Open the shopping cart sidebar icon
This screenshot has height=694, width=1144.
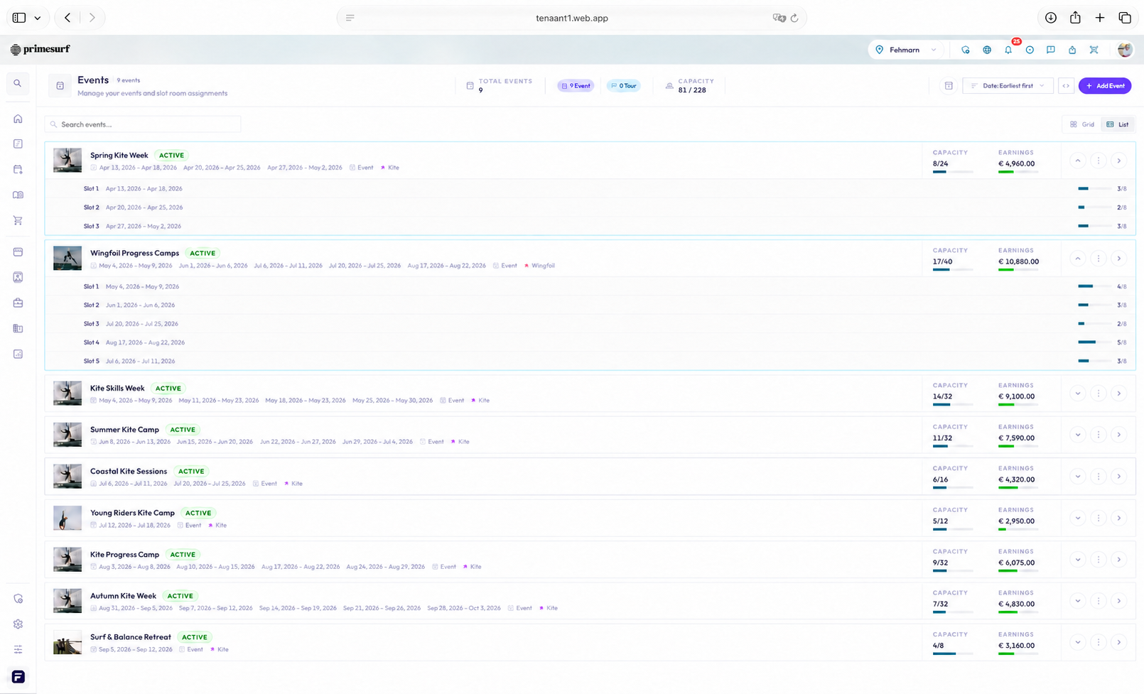click(x=18, y=220)
